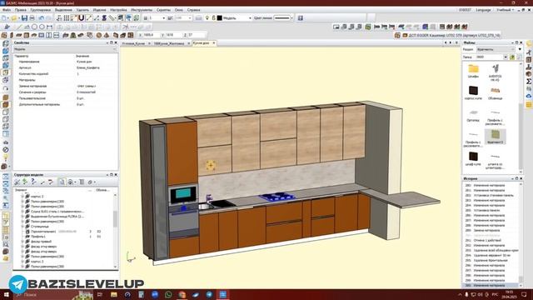Image resolution: width=533 pixels, height=300 pixels.
Task: Click the ДСП EGGER Кашемир material label
Action: pyautogui.click(x=454, y=35)
